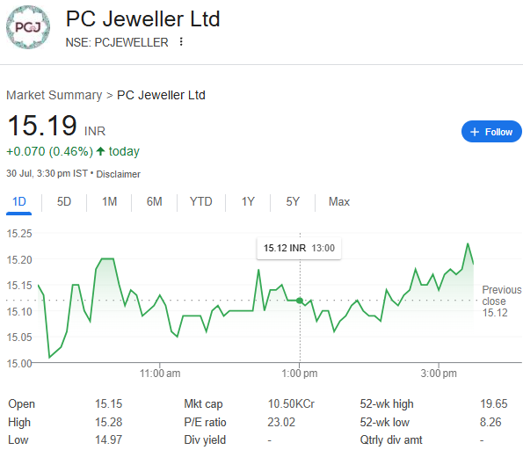This screenshot has height=450, width=523.
Task: Click the green up arrow indicator
Action: click(100, 151)
